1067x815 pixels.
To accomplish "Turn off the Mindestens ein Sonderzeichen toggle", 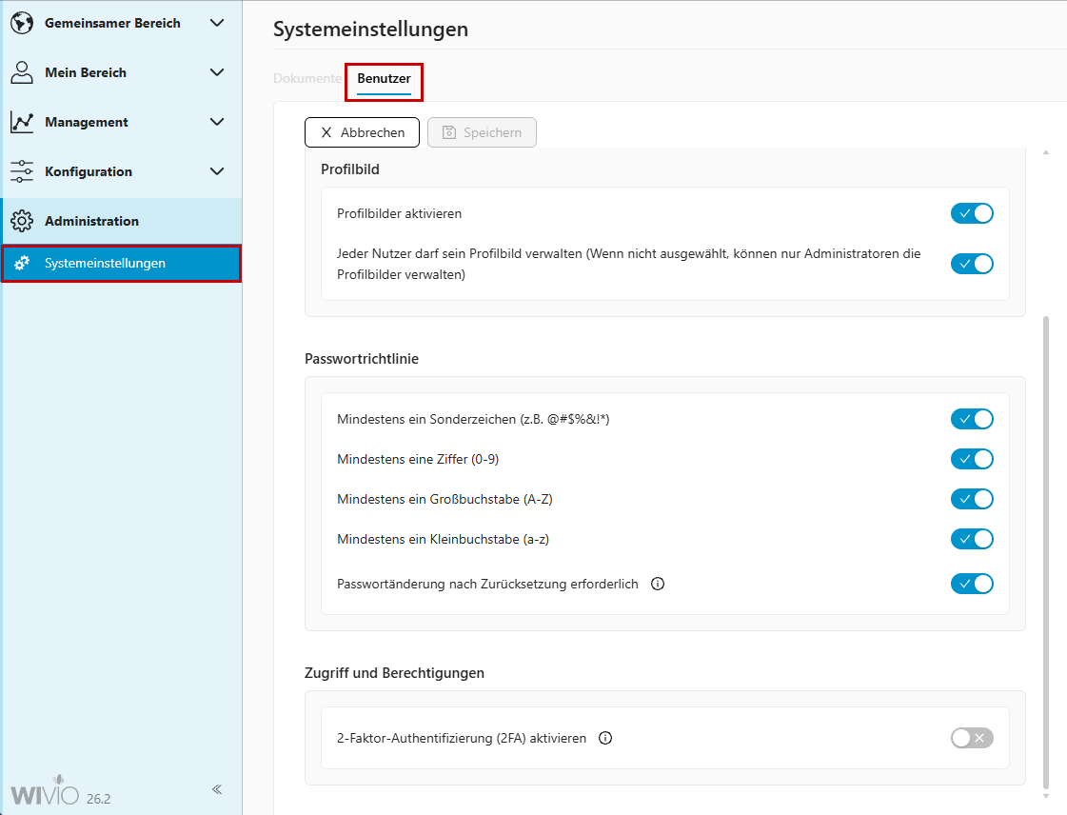I will pyautogui.click(x=972, y=419).
